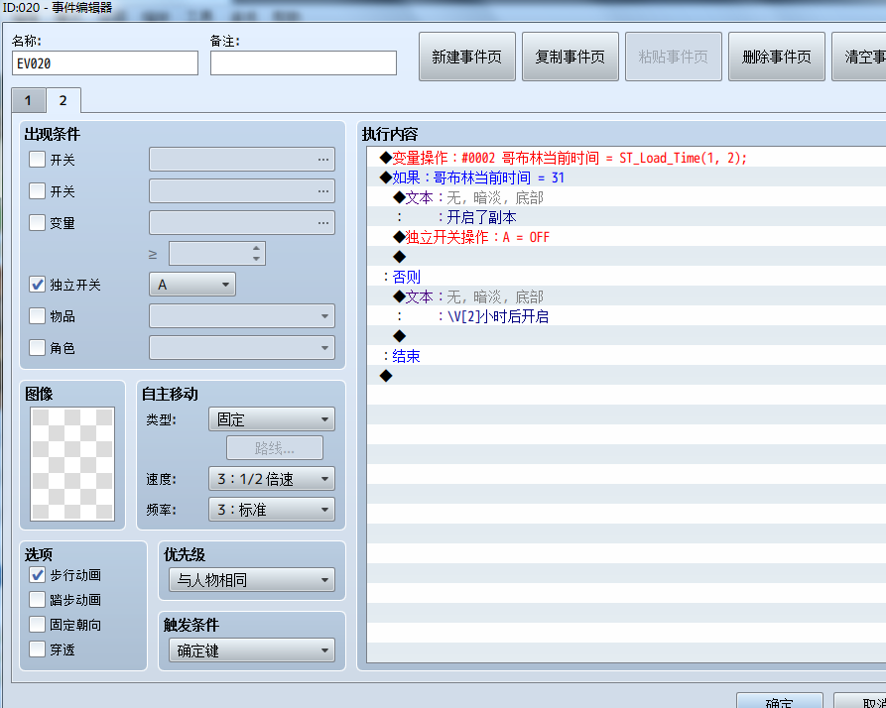Toggle the second 开关 condition checkbox
886x708 pixels.
[38, 190]
